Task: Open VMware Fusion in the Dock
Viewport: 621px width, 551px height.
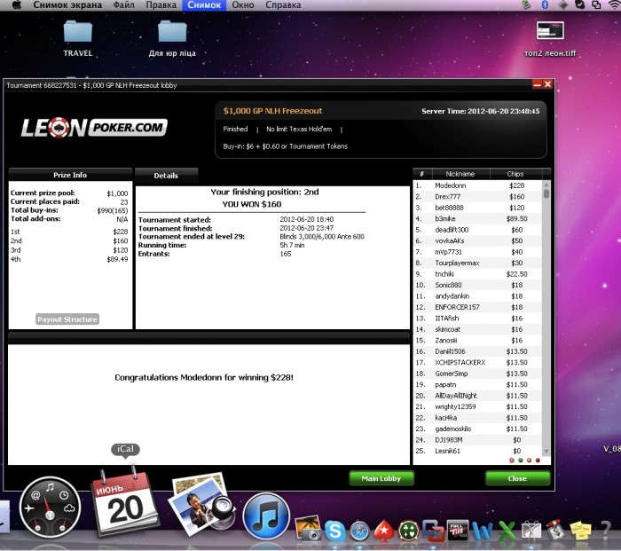Action: [433, 531]
